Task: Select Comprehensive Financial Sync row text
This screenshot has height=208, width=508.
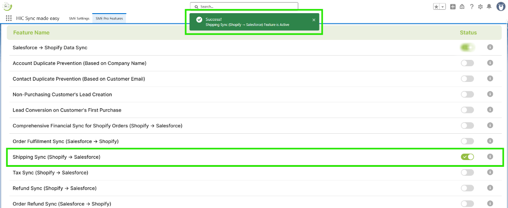Action: pyautogui.click(x=97, y=126)
